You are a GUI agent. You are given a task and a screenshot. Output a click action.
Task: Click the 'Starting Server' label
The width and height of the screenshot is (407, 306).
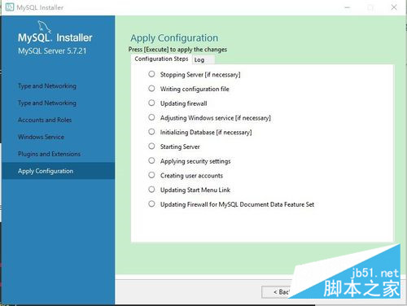pos(180,146)
